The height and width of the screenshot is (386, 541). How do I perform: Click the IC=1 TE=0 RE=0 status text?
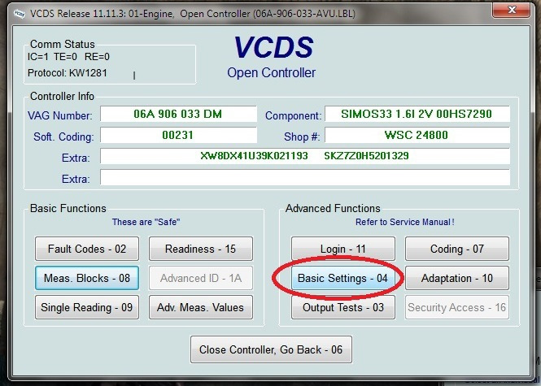click(68, 57)
